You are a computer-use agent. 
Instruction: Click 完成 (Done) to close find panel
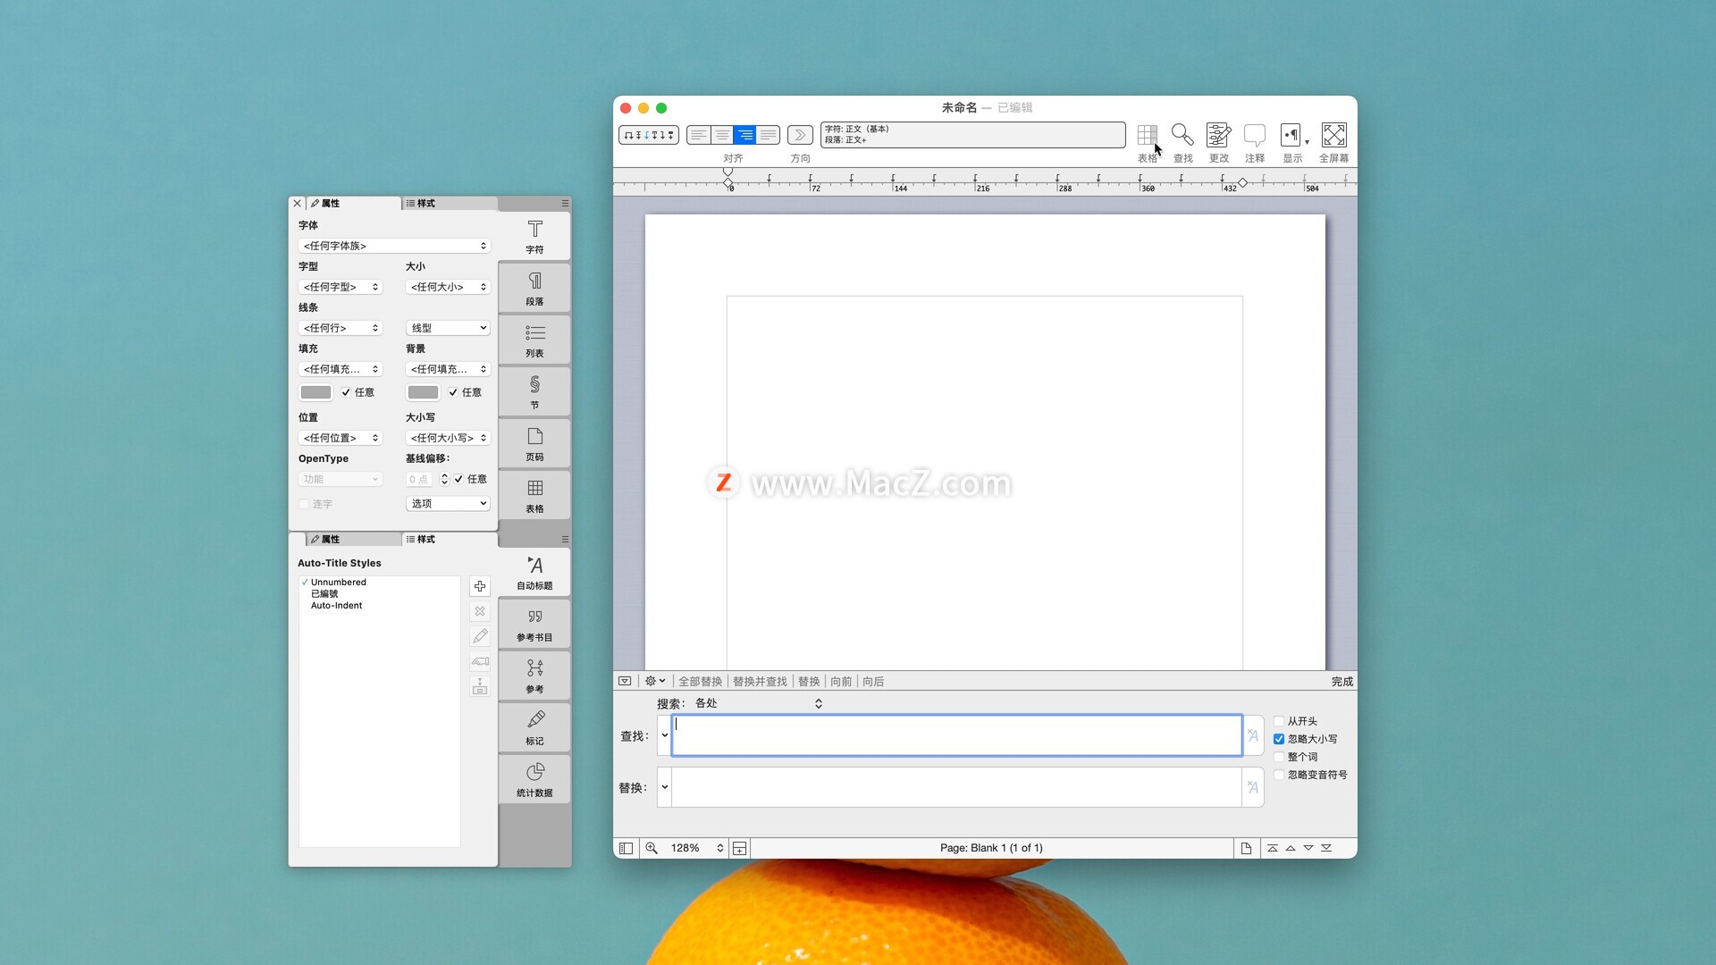1342,682
